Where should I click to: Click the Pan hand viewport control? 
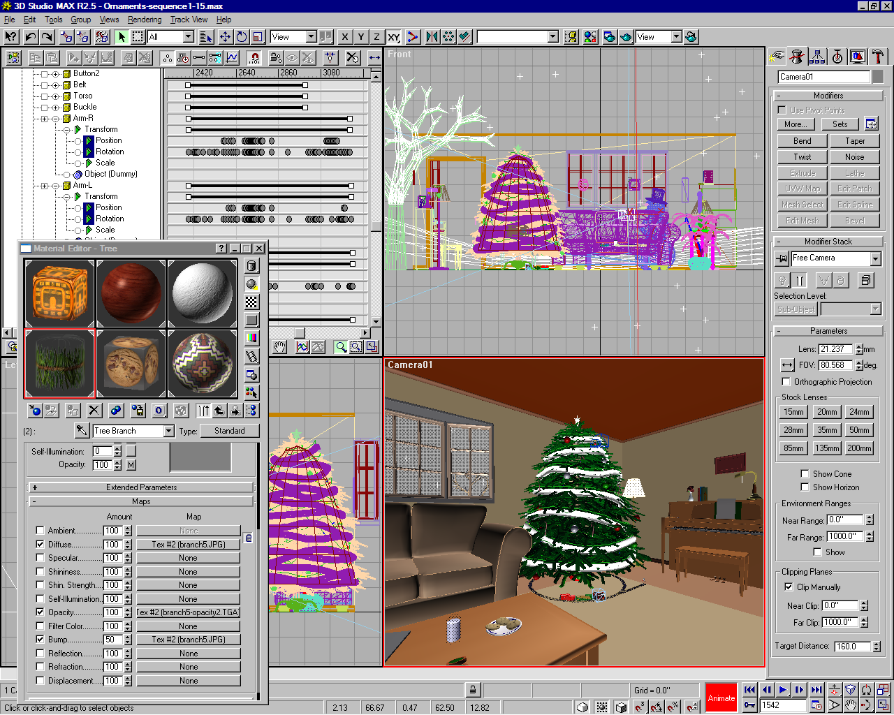(x=850, y=706)
